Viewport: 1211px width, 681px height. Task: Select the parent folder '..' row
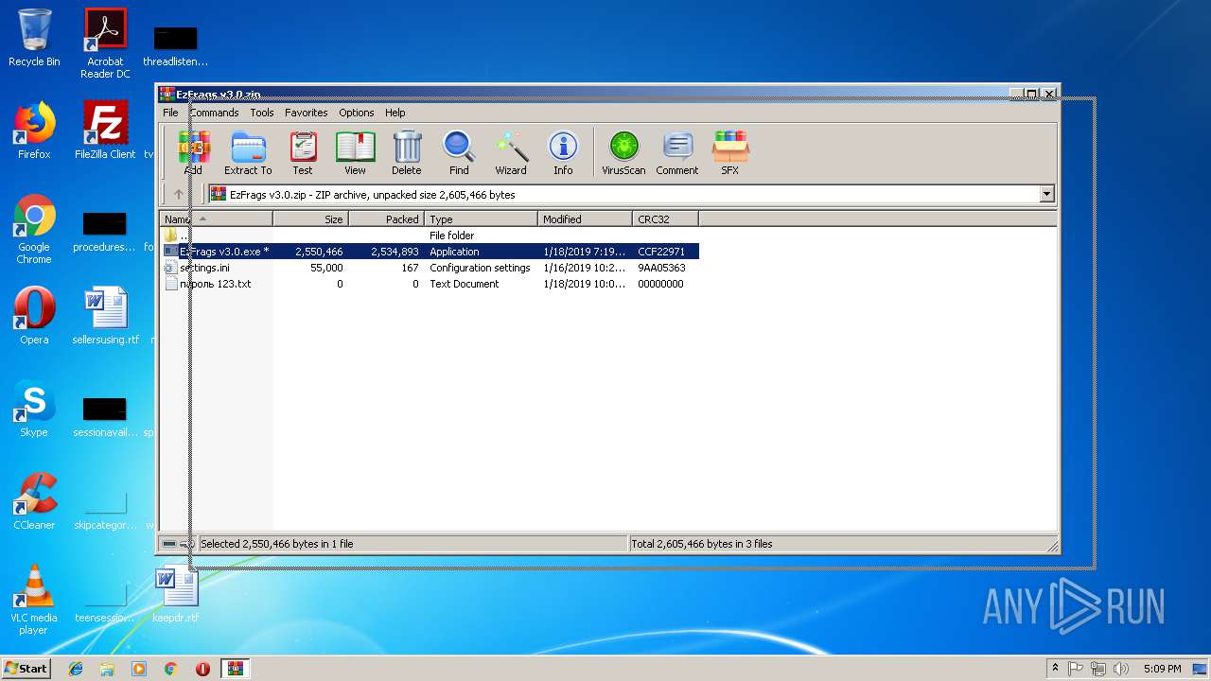pyautogui.click(x=430, y=236)
